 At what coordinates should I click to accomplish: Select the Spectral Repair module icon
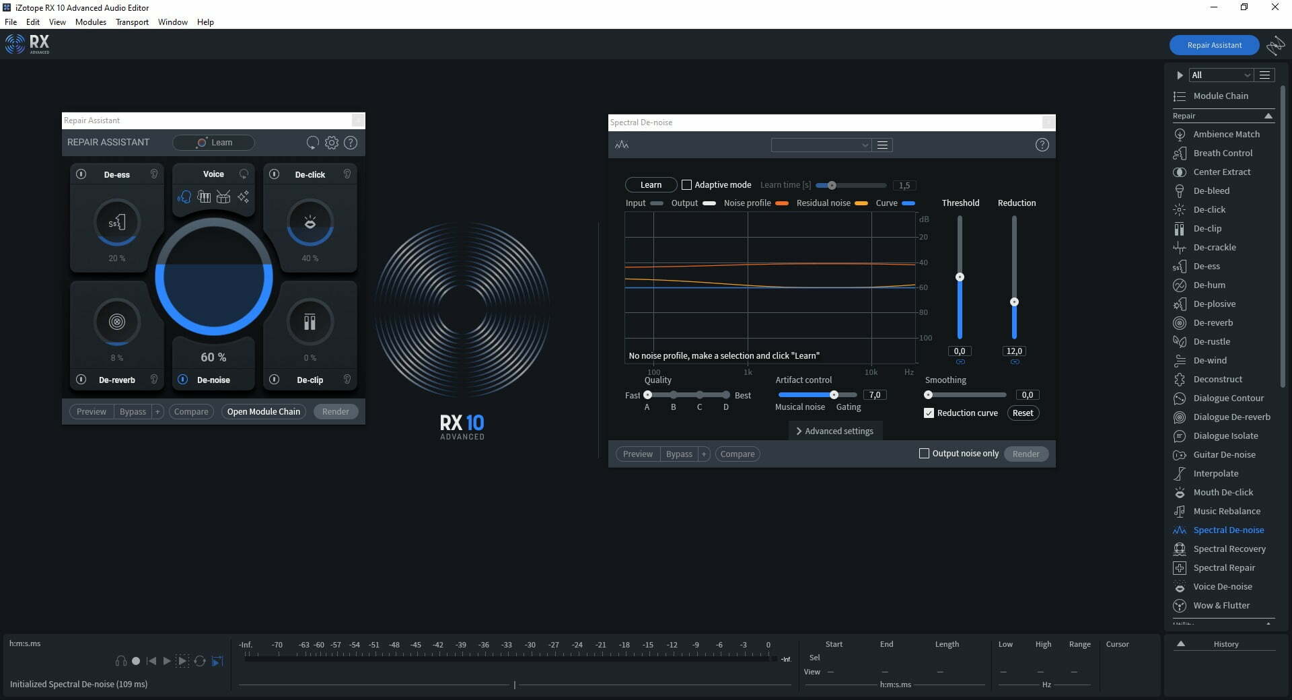pyautogui.click(x=1179, y=568)
